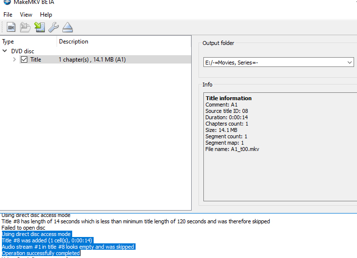This screenshot has height=258, width=357.
Task: Click 'Segment map: 1' line
Action: tap(224, 143)
